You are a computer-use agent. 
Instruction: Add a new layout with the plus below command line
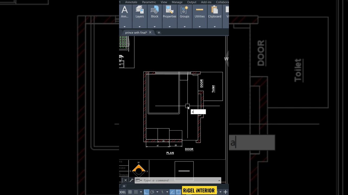click(x=124, y=186)
